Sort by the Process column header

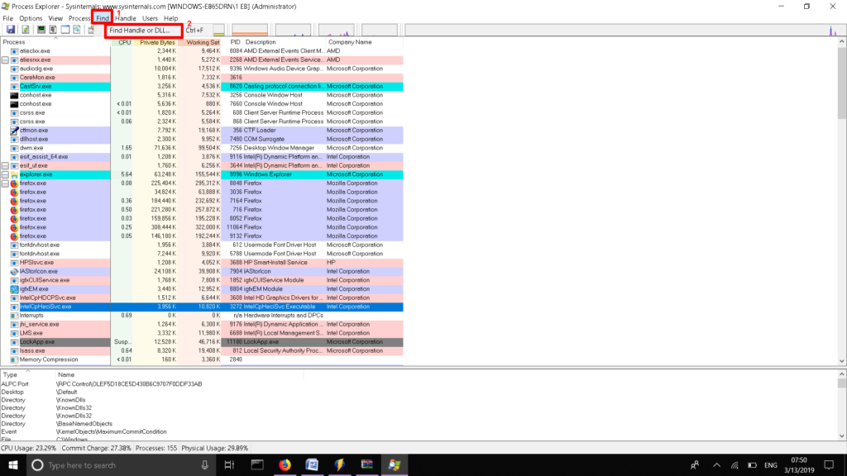55,42
